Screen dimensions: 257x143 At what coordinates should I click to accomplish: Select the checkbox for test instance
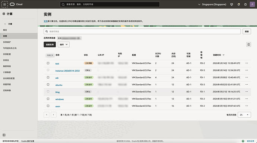(x=48, y=63)
